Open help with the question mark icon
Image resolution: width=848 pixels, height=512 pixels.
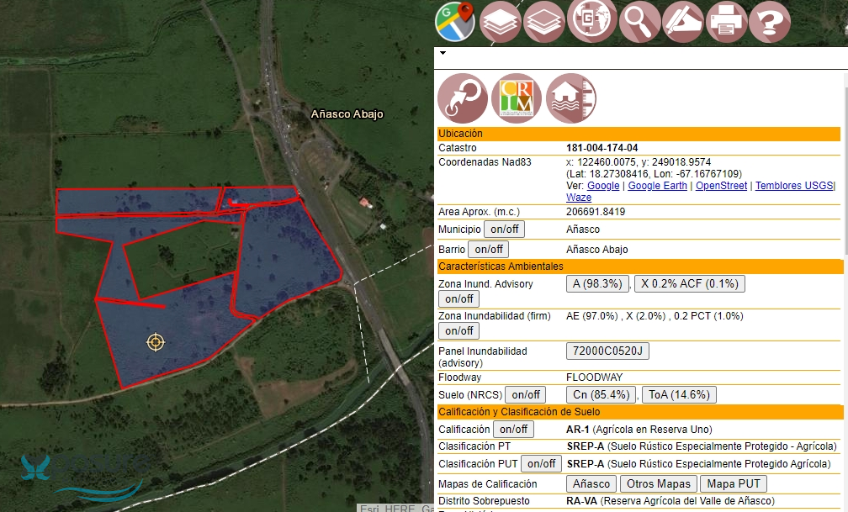(x=769, y=21)
